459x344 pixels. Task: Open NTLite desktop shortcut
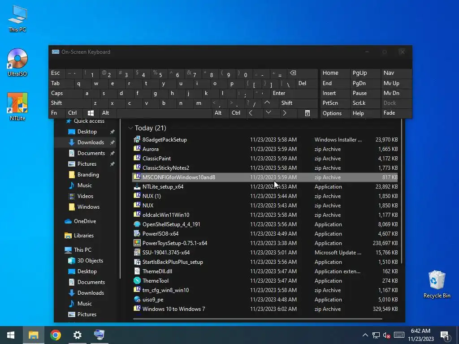click(x=17, y=107)
